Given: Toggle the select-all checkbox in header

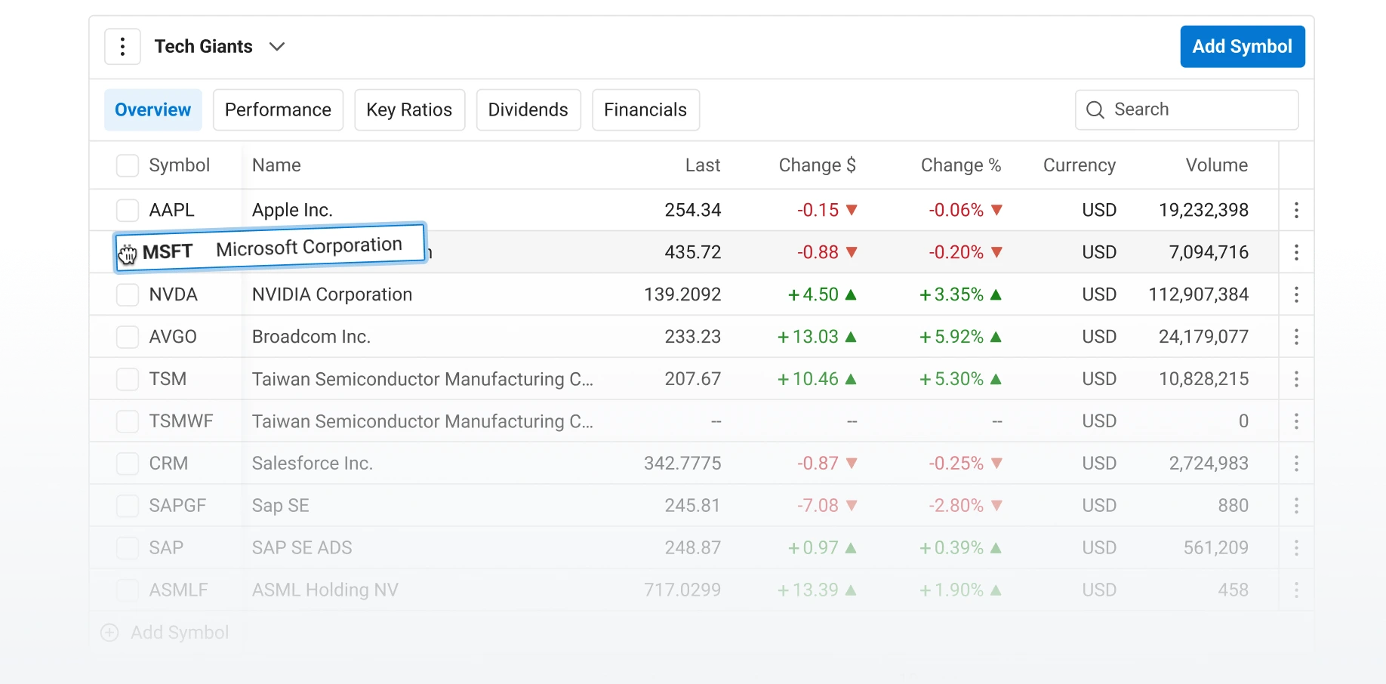Looking at the screenshot, I should pos(128,165).
